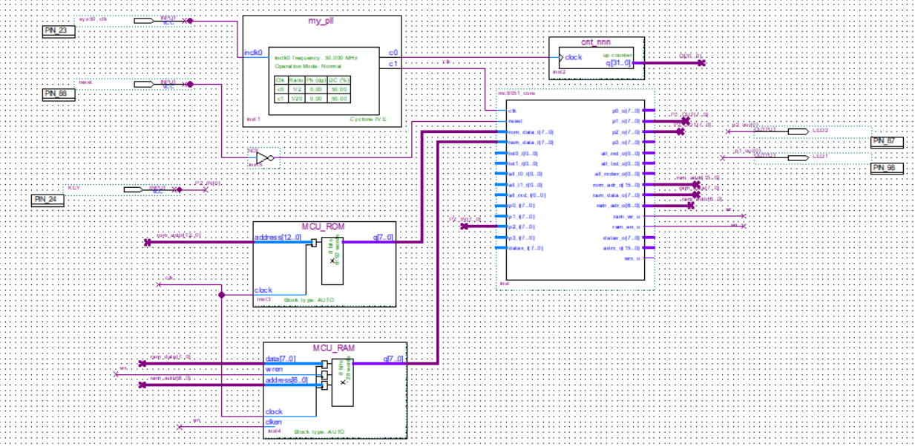Click the clken port of MCU_RAM

click(273, 422)
